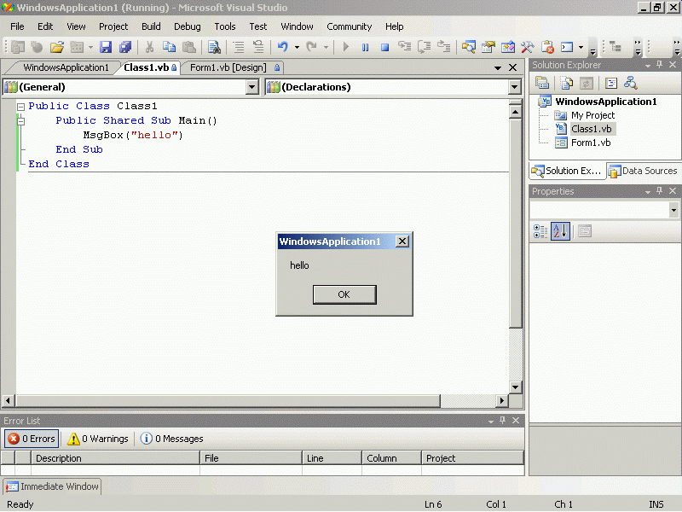Click Show All Files in Solution Explorer
The width and height of the screenshot is (682, 512).
[565, 83]
